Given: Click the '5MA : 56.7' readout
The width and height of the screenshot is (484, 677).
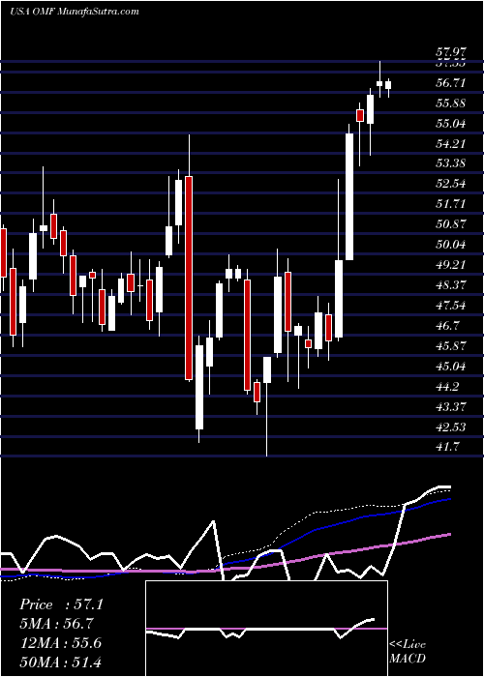Looking at the screenshot, I should click(x=56, y=624).
